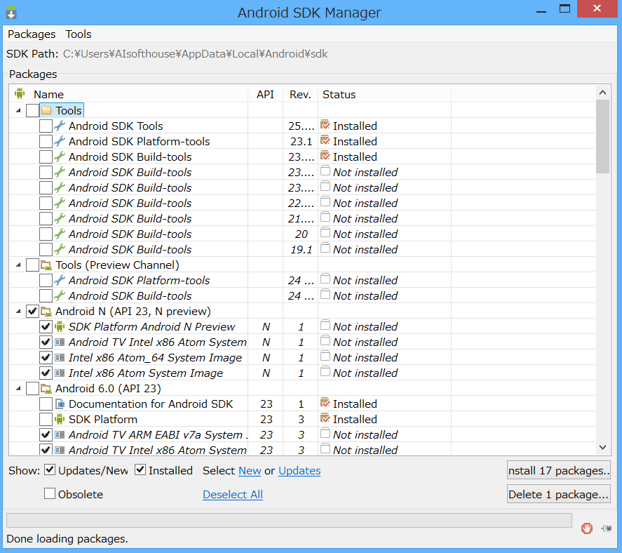Viewport: 622px width, 553px height.
Task: Click the documentation icon for Android SDK docs
Action: coord(60,404)
